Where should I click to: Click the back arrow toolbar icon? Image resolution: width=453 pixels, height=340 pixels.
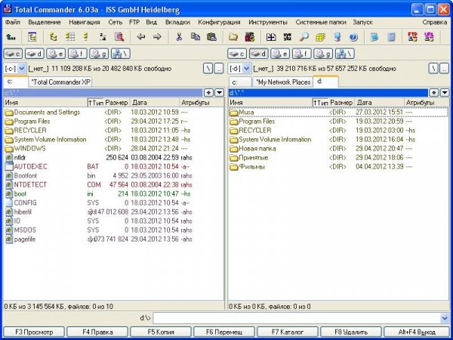[141, 37]
